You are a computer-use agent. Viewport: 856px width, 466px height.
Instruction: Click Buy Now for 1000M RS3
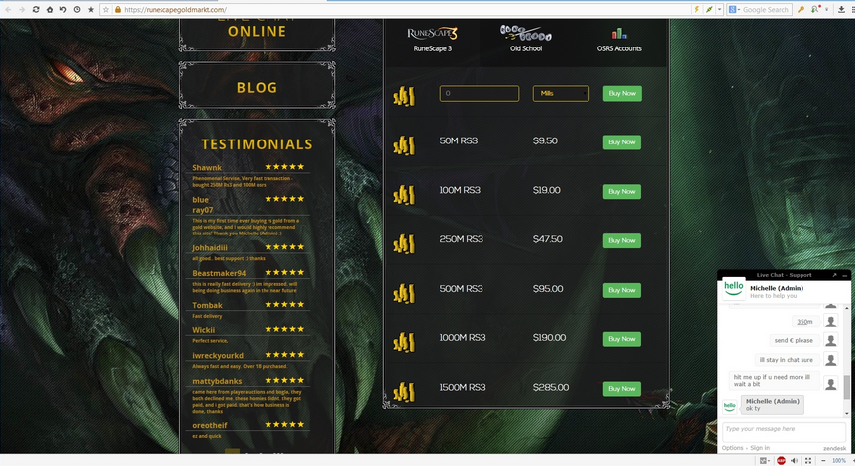(622, 339)
